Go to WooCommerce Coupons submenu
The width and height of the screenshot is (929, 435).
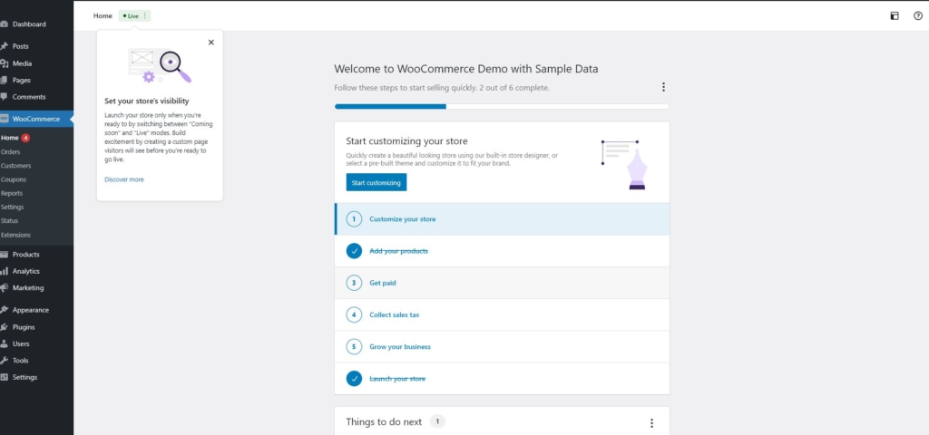click(14, 179)
